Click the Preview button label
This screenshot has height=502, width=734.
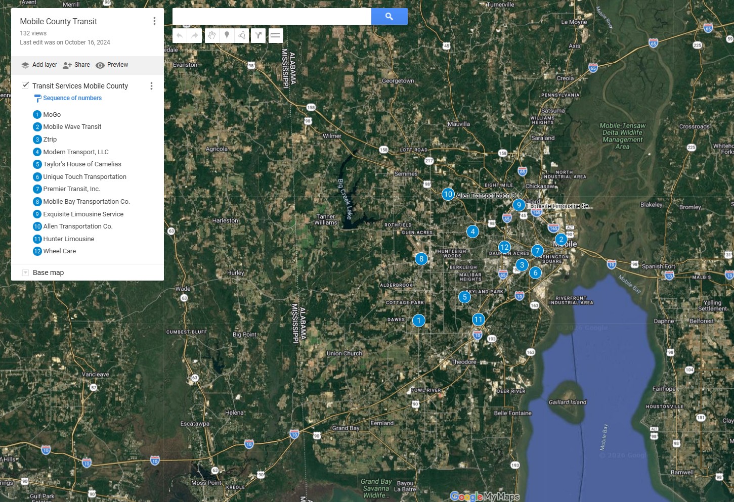click(117, 65)
